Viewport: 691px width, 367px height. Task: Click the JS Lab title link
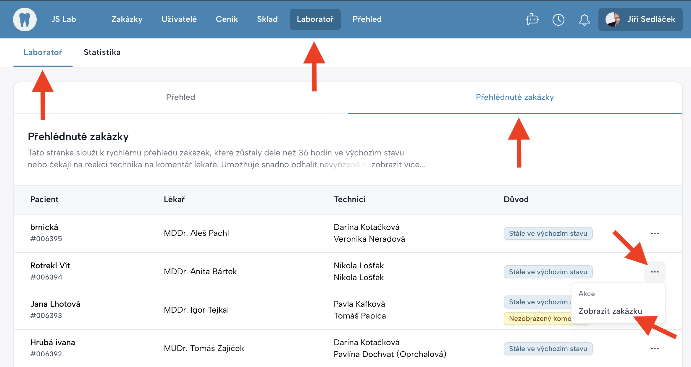[63, 19]
